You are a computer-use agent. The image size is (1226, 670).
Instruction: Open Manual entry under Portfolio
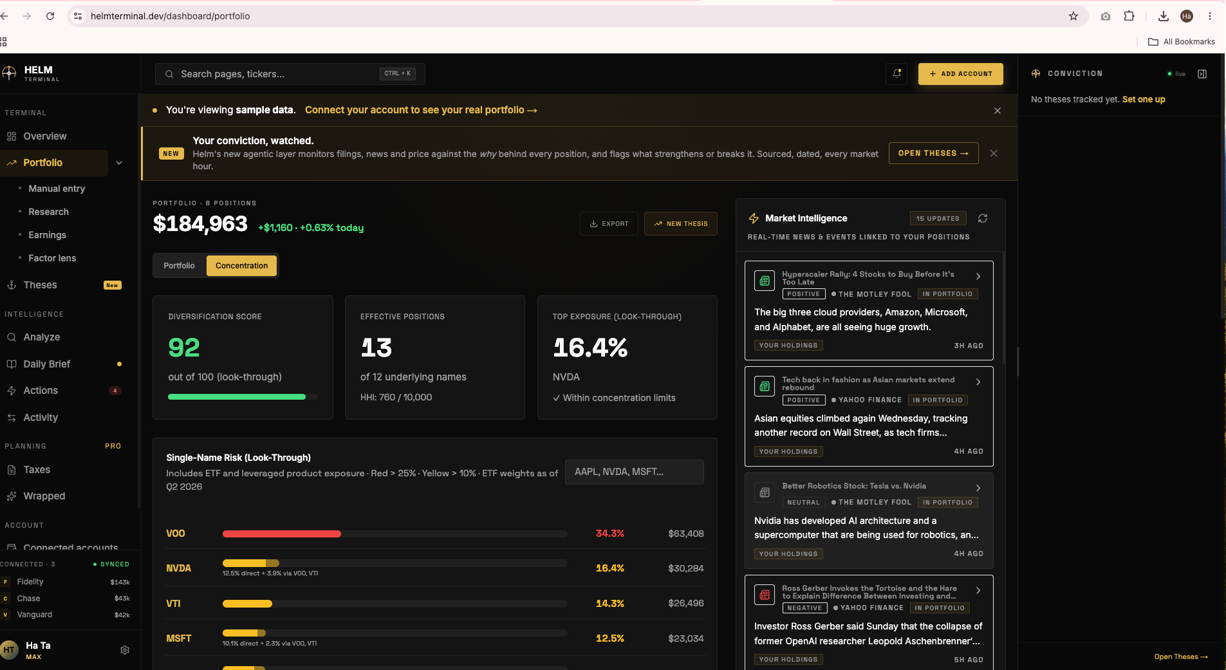[x=57, y=189]
